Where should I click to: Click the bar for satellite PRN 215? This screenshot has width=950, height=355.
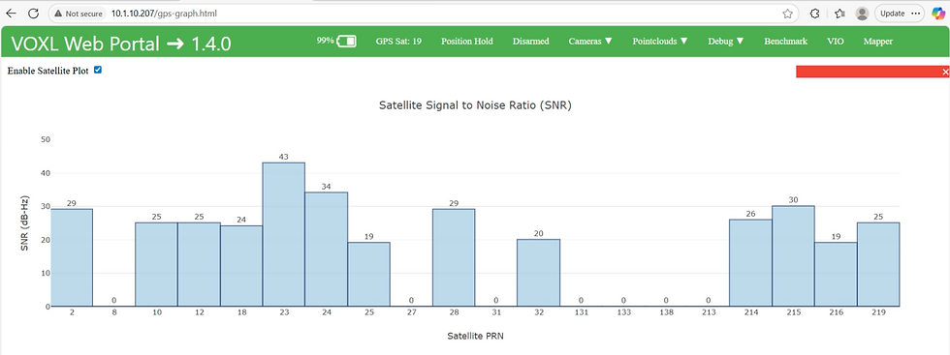click(793, 255)
